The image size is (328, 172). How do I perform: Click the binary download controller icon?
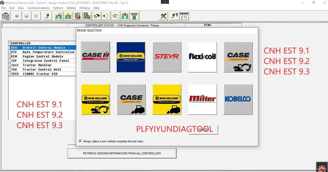(134, 16)
